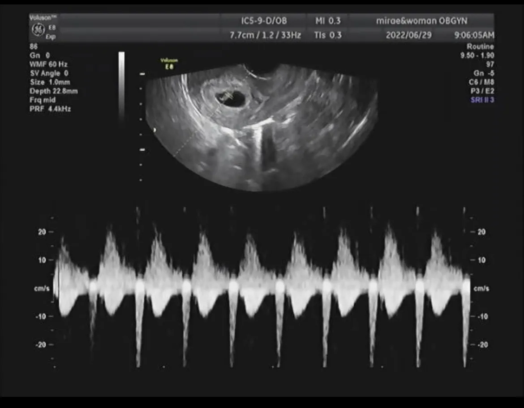The image size is (524, 408).
Task: Click the TIs 0.3 readout
Action: (x=328, y=35)
